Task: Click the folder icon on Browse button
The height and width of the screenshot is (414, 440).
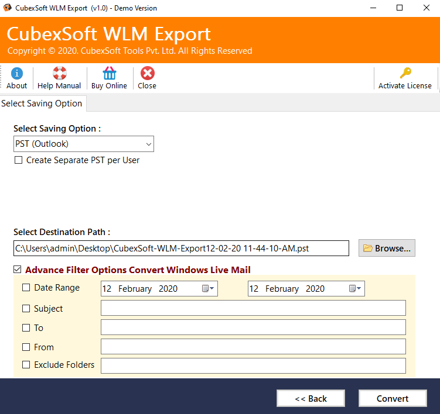Action: coord(368,248)
